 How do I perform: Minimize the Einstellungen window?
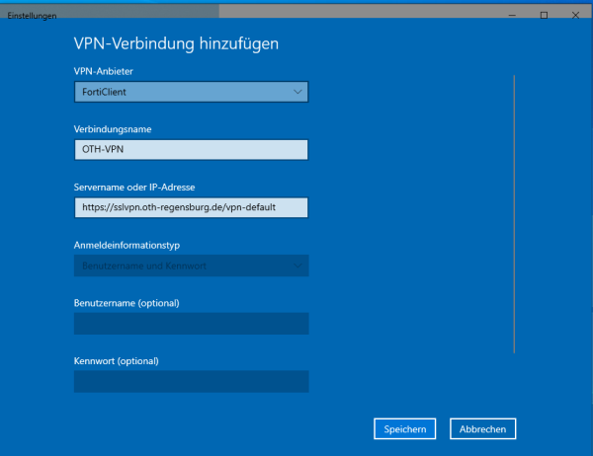click(x=512, y=15)
